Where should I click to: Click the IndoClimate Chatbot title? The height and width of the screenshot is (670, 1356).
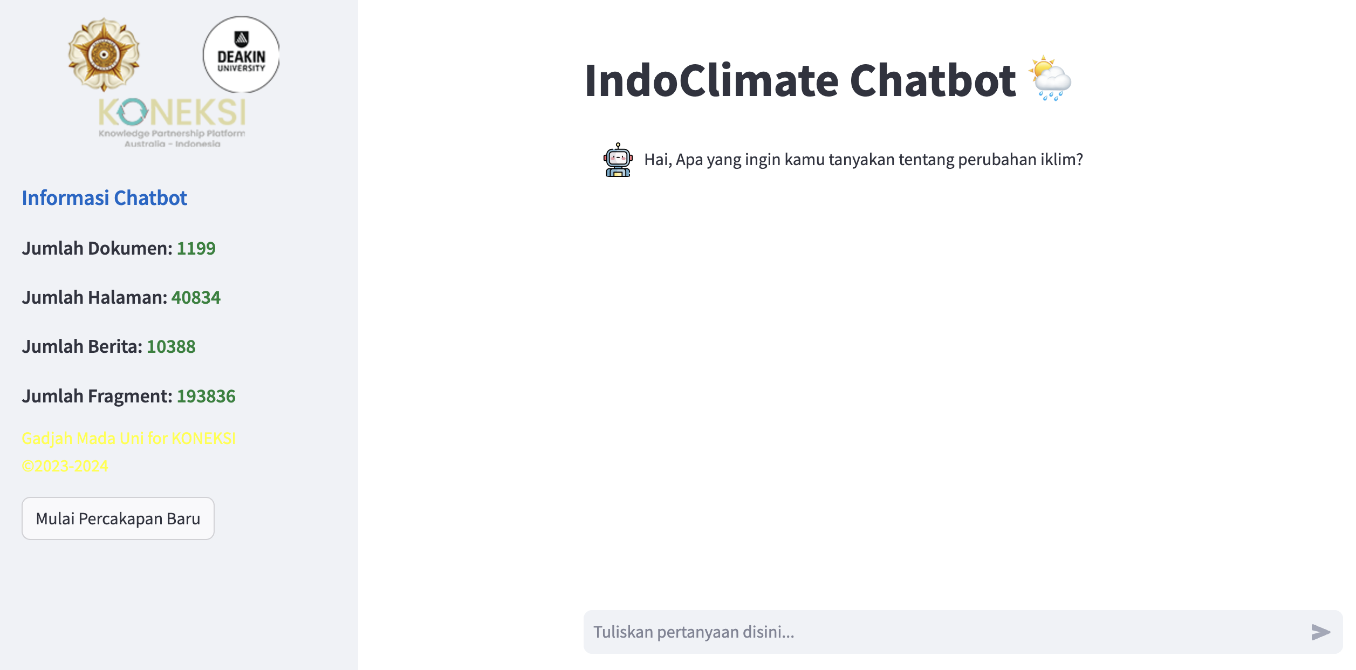(800, 80)
